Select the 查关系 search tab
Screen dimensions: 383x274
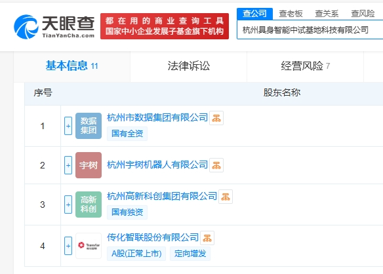point(327,14)
